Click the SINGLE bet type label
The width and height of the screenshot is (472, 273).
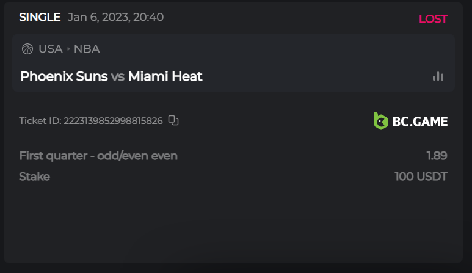(40, 17)
